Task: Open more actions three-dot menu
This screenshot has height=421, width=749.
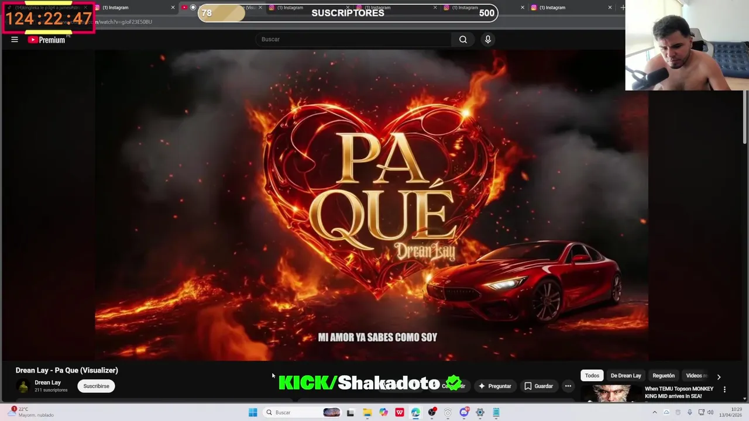Action: 568,386
